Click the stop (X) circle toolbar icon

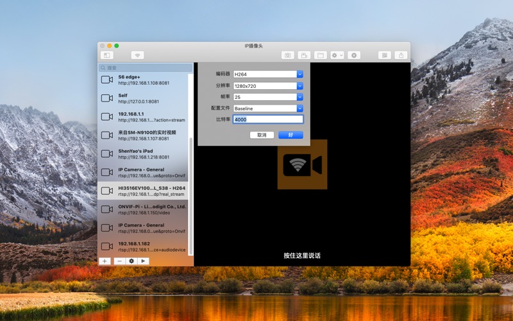[353, 55]
